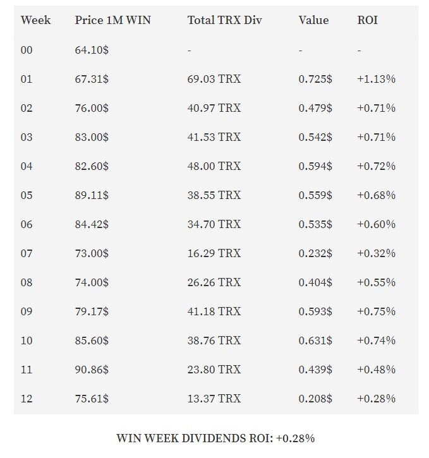
Task: Click the WIN WEEK DIVIDENDS ROI summary text
Action: (215, 438)
